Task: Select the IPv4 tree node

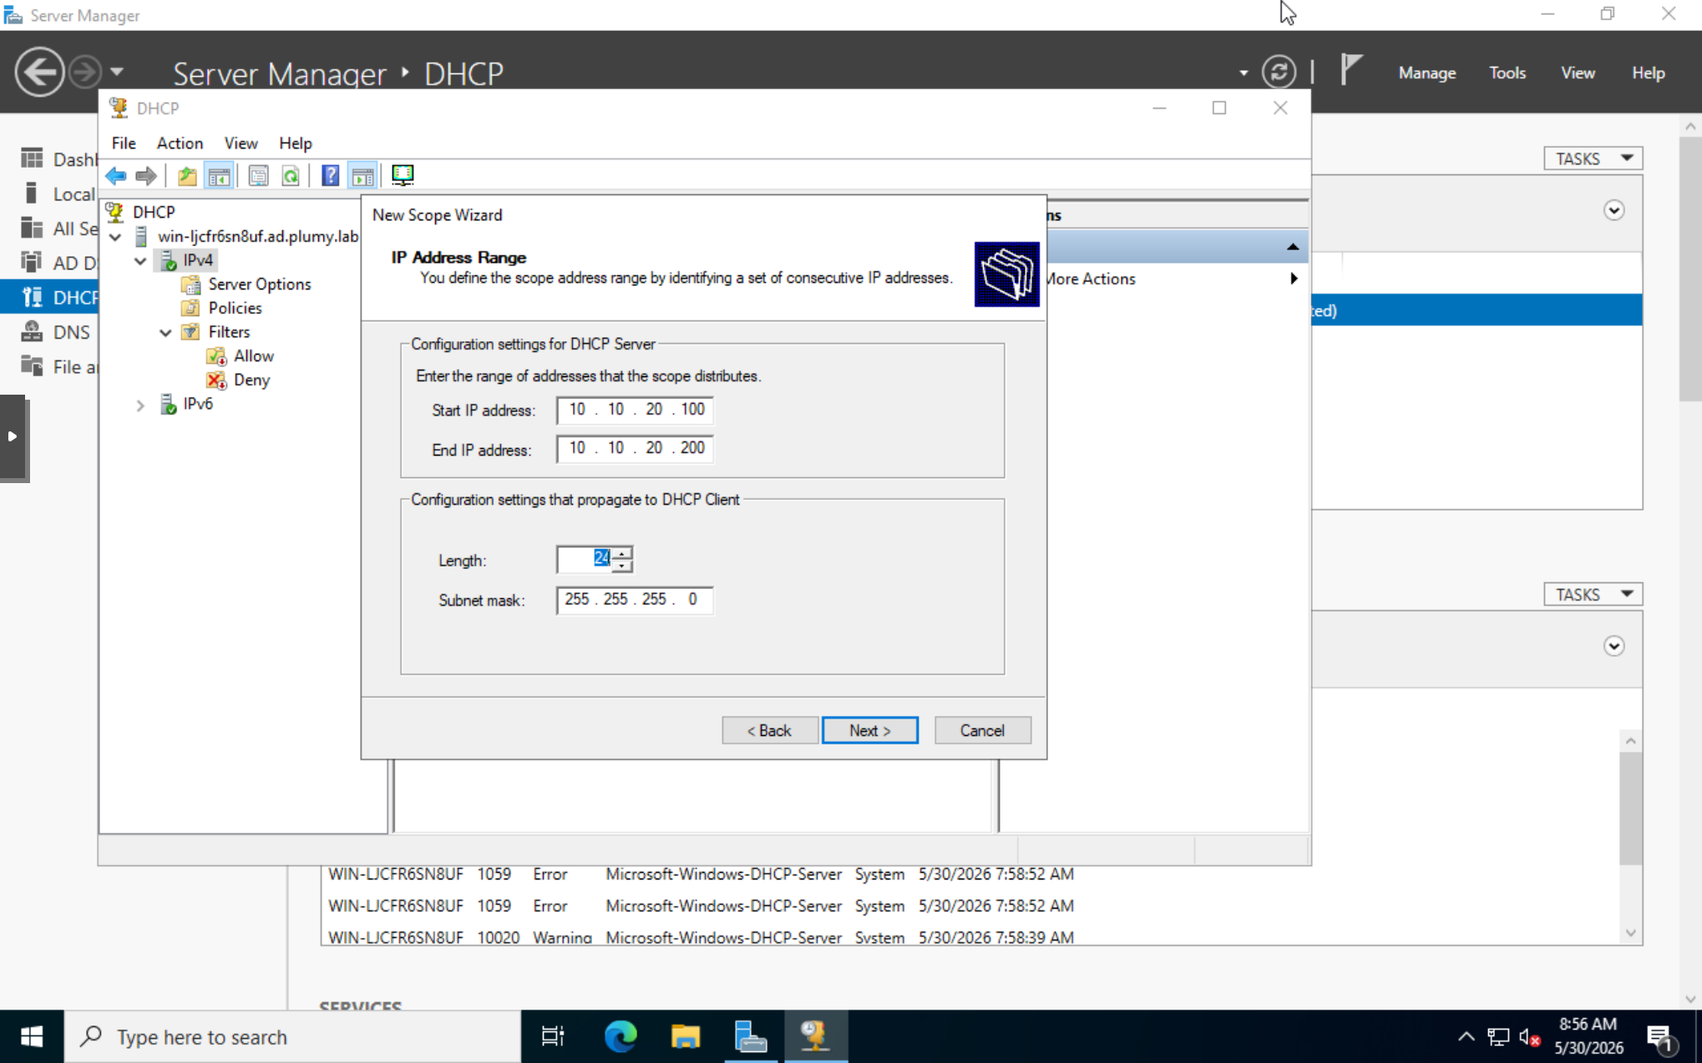Action: point(198,260)
